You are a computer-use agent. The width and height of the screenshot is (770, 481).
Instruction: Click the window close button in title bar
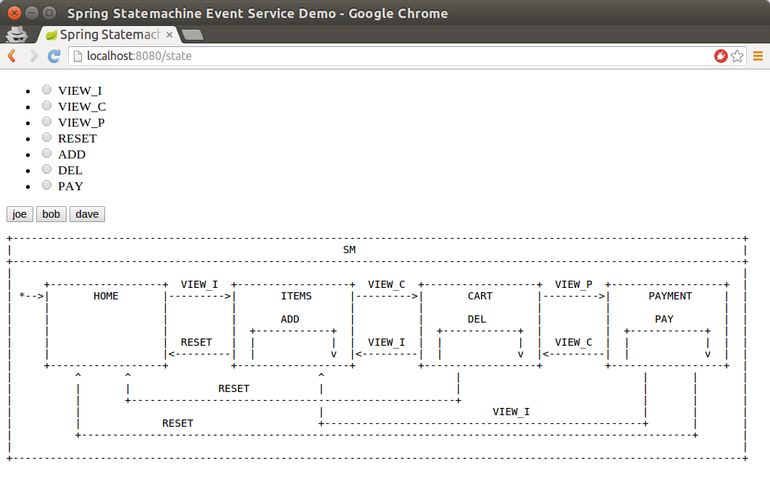click(14, 13)
